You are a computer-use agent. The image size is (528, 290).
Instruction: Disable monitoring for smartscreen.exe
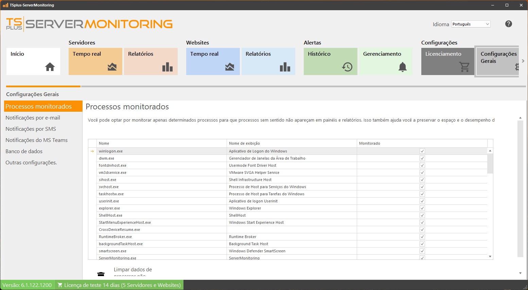[x=422, y=251]
